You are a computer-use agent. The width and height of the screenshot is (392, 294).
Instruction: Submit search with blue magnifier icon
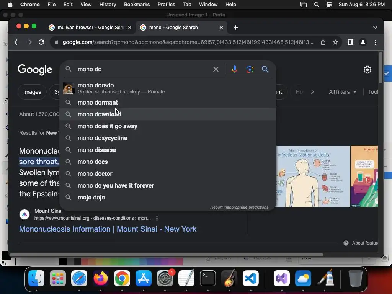pyautogui.click(x=265, y=69)
